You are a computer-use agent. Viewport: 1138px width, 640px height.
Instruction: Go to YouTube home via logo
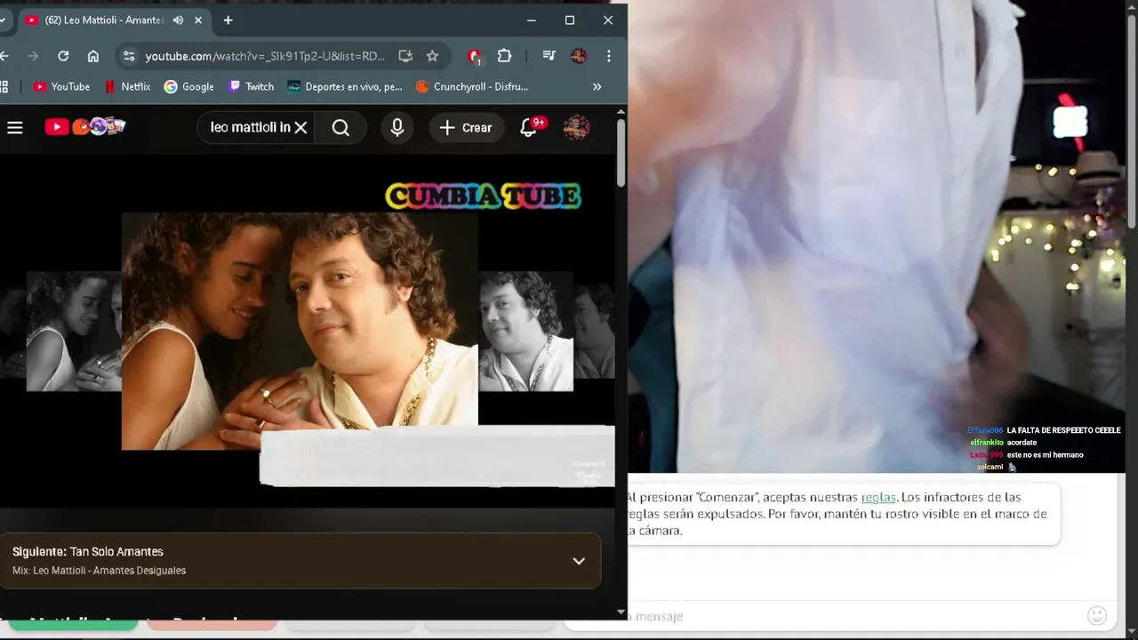85,127
